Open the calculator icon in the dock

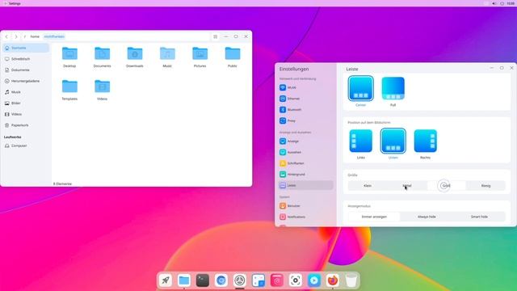pos(258,280)
